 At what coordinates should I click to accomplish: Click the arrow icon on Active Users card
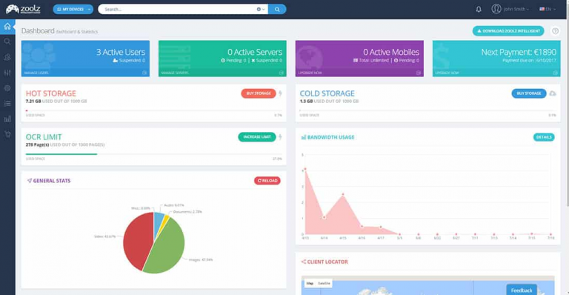coord(144,73)
